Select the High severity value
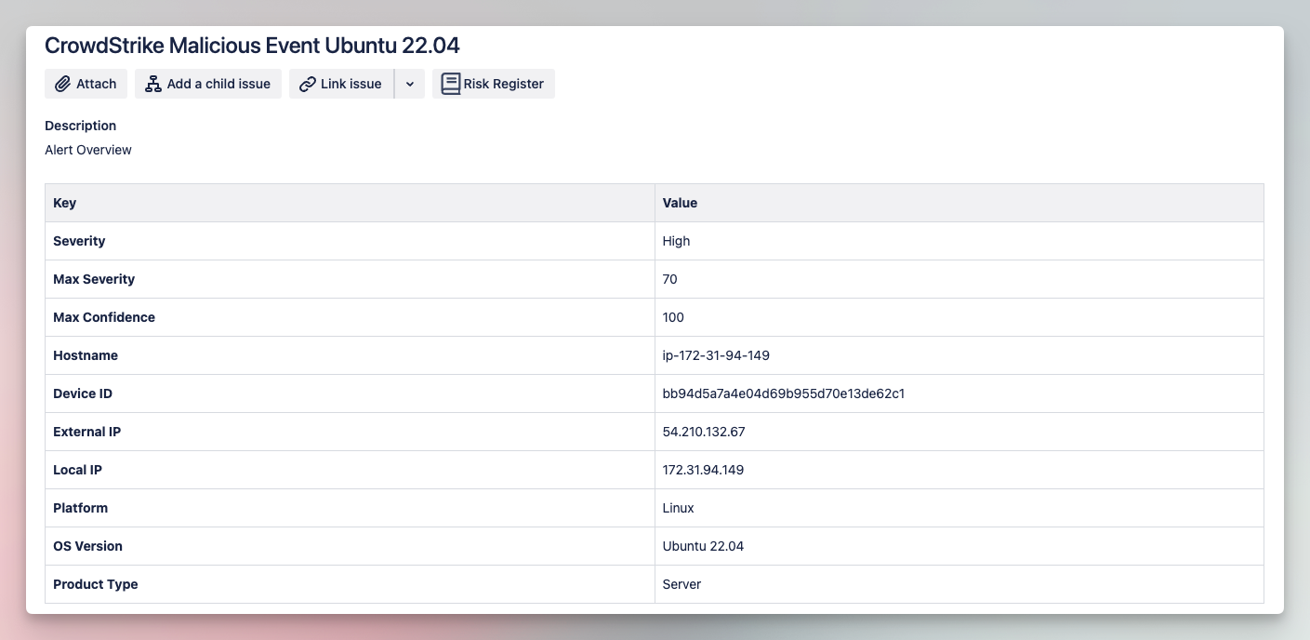 [677, 241]
